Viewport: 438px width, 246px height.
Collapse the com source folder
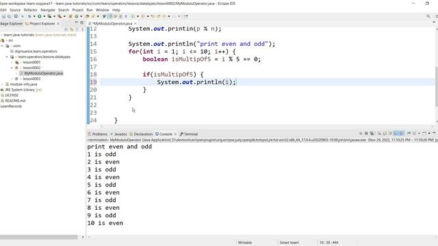click(x=2, y=46)
